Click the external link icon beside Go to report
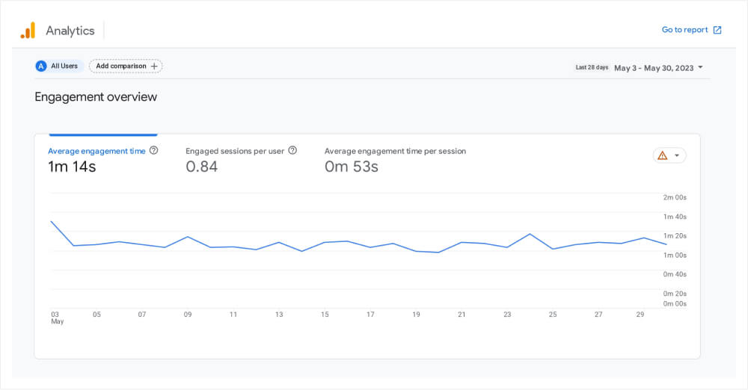Screen dimensions: 748x390 (717, 30)
